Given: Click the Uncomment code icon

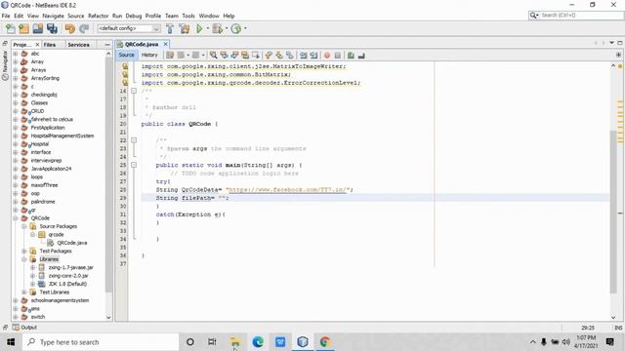Looking at the screenshot, I should coord(361,56).
